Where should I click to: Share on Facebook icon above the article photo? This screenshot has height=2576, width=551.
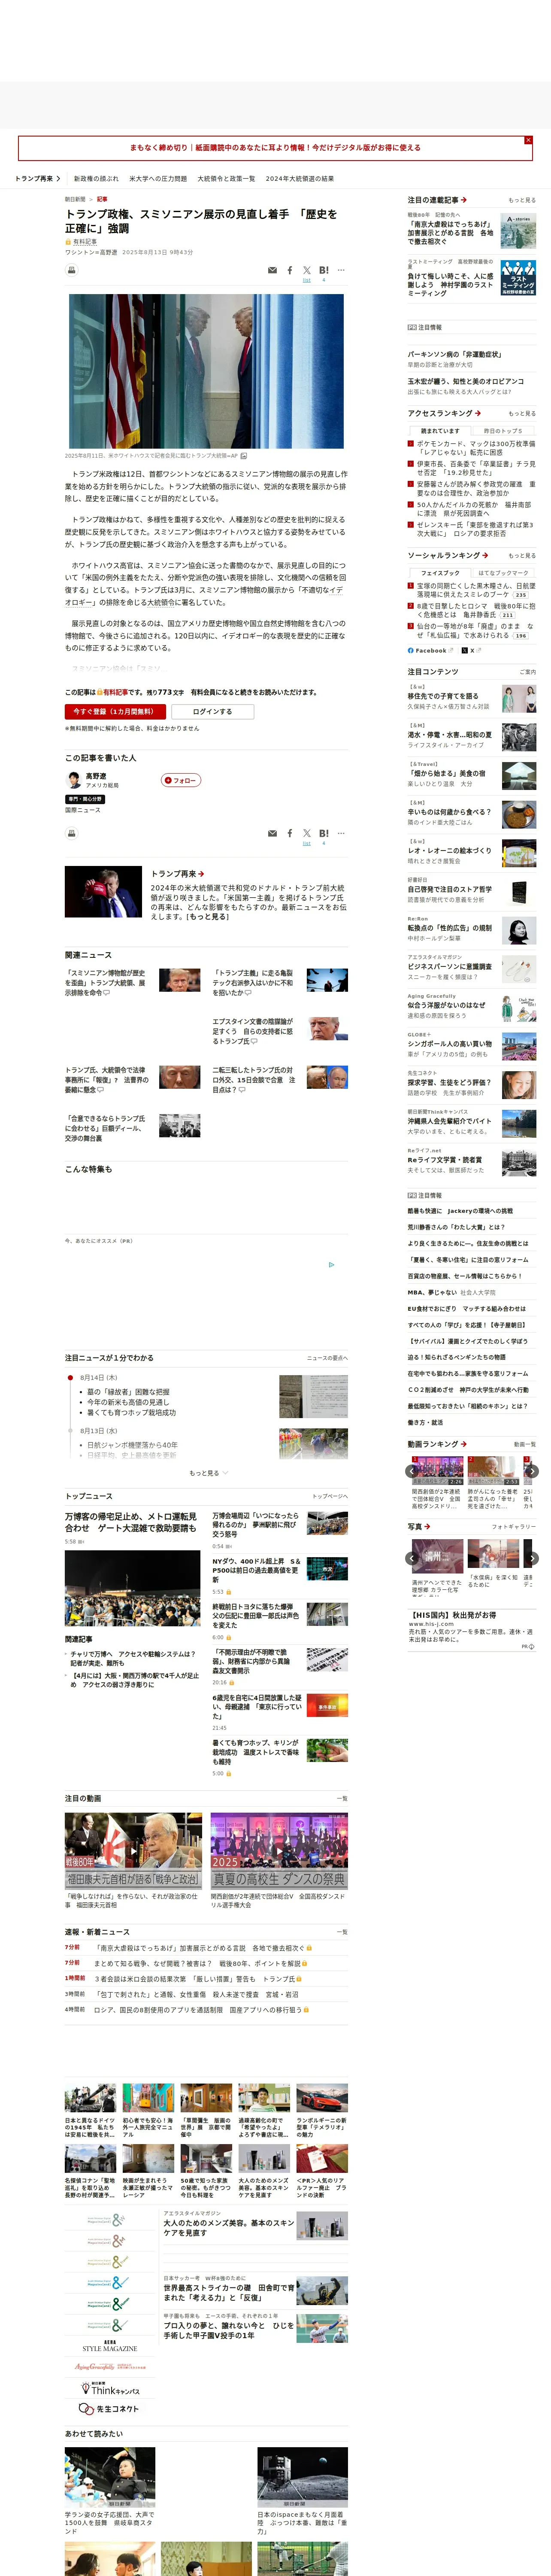[290, 270]
